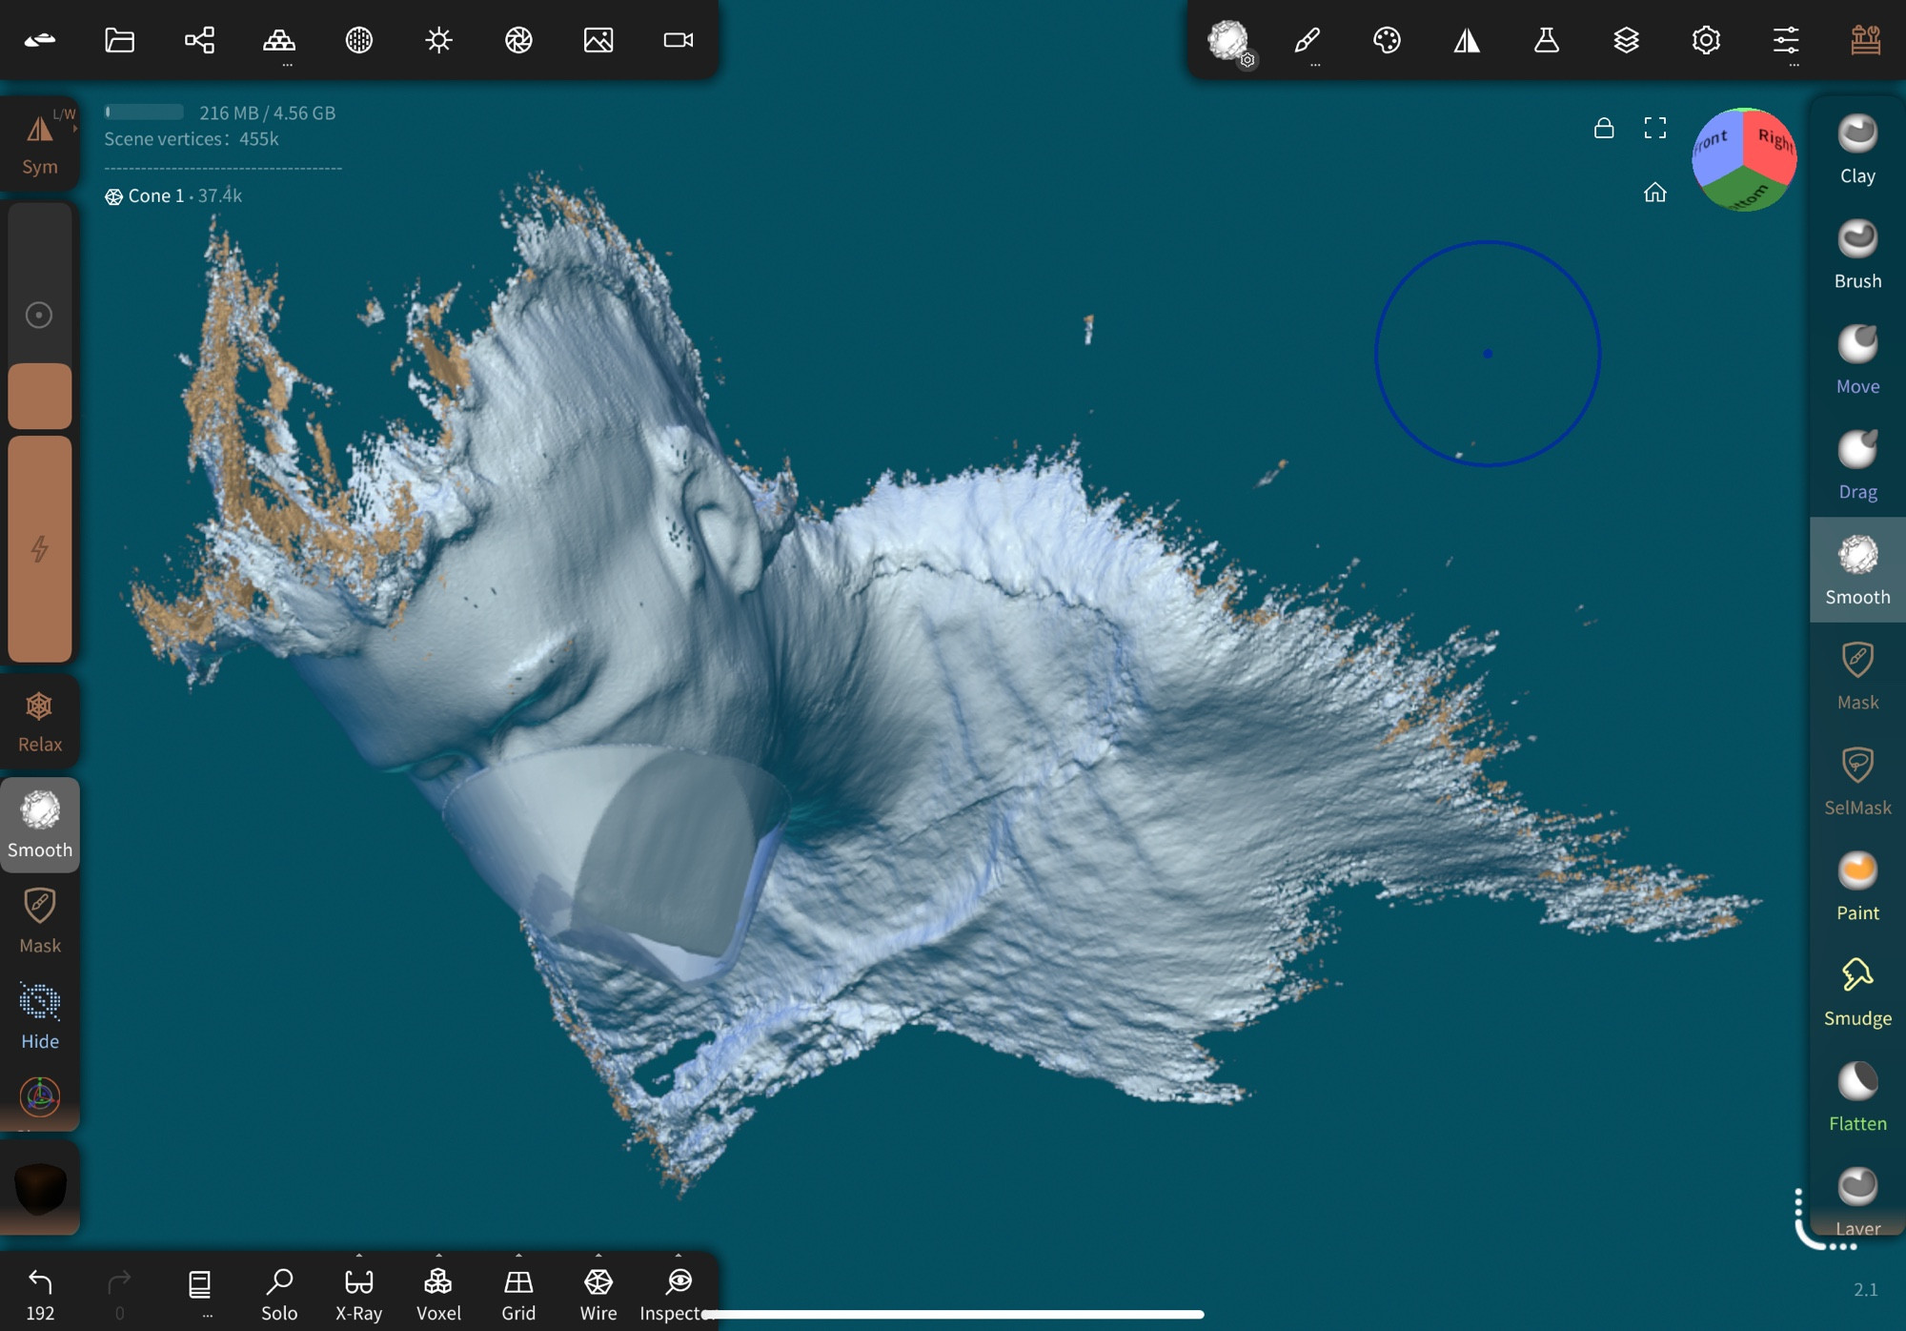
Task: Adjust the brush radius slider
Action: [40, 315]
